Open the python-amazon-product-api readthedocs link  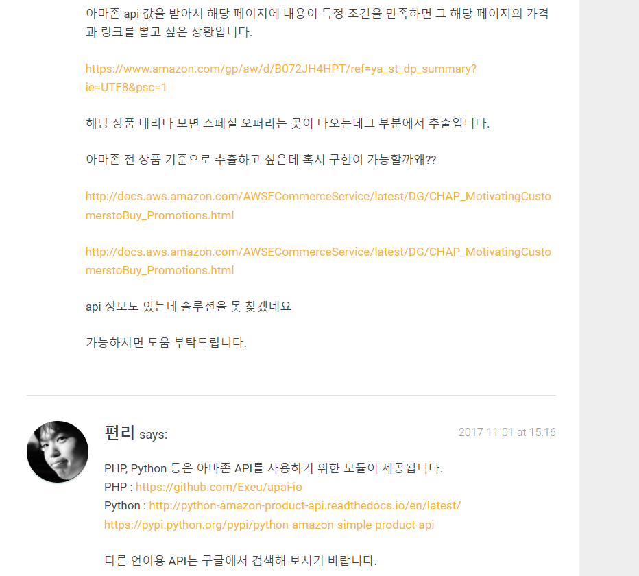305,506
